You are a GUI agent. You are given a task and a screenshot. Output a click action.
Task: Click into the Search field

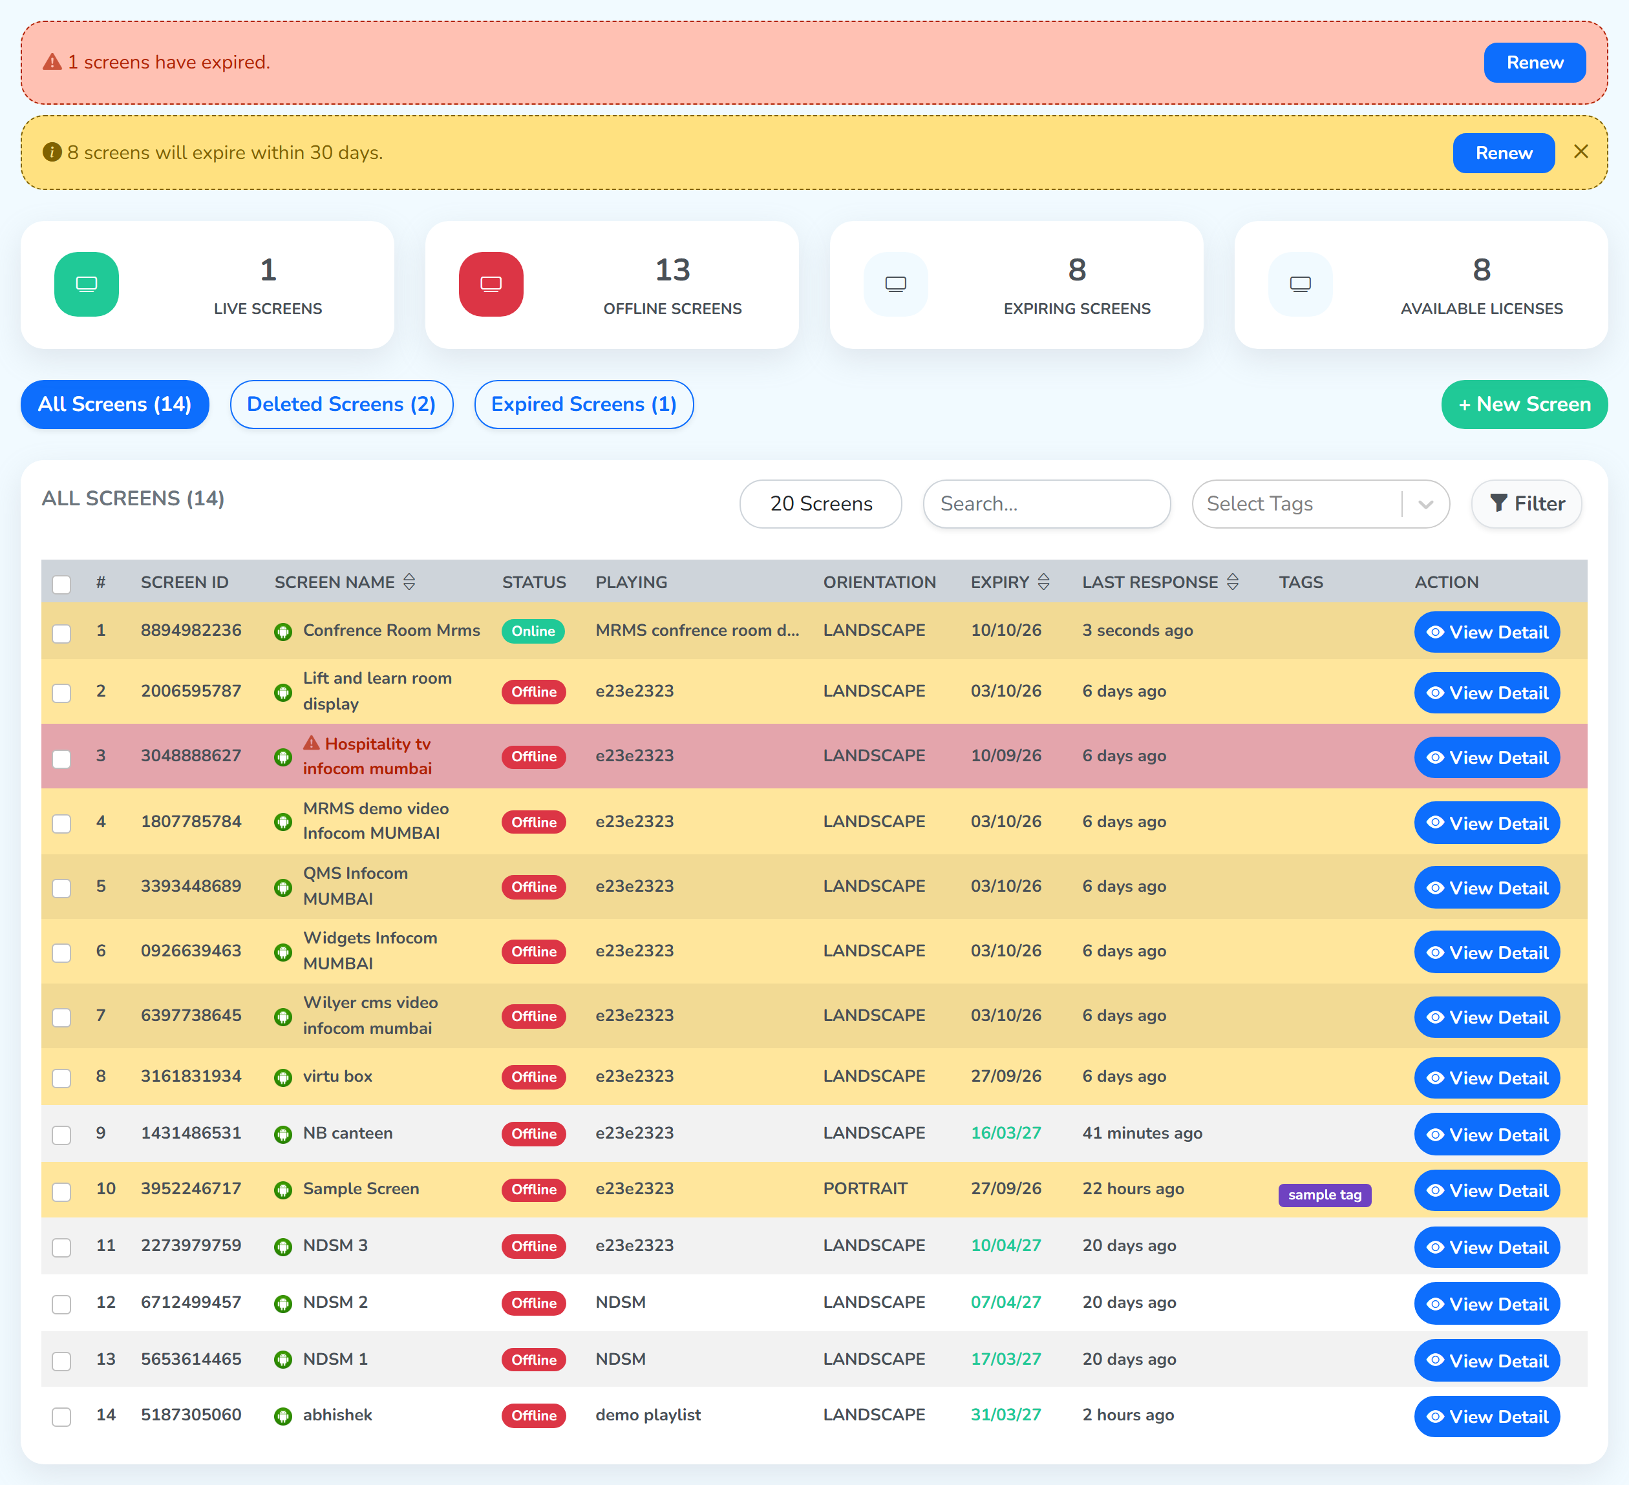tap(1047, 504)
